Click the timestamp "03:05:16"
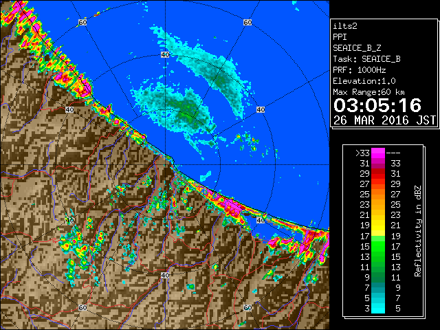This screenshot has height=330, width=440. pos(377,105)
